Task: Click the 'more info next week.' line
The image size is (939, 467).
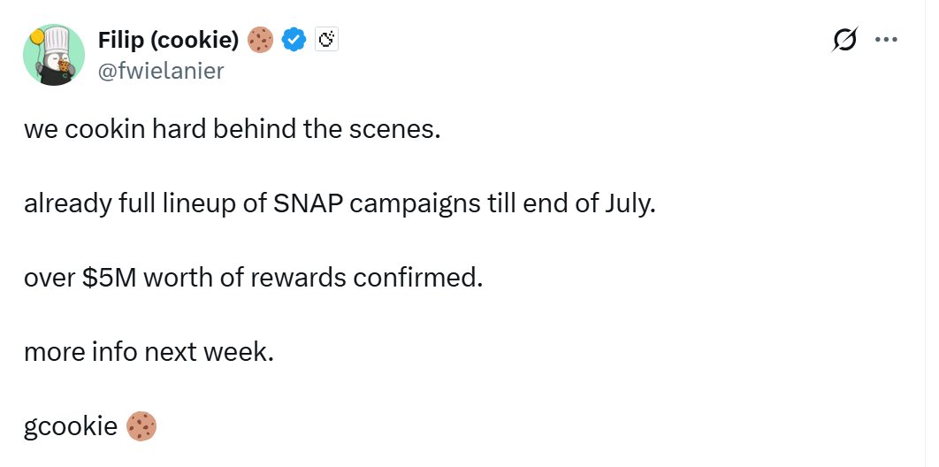Action: (149, 353)
